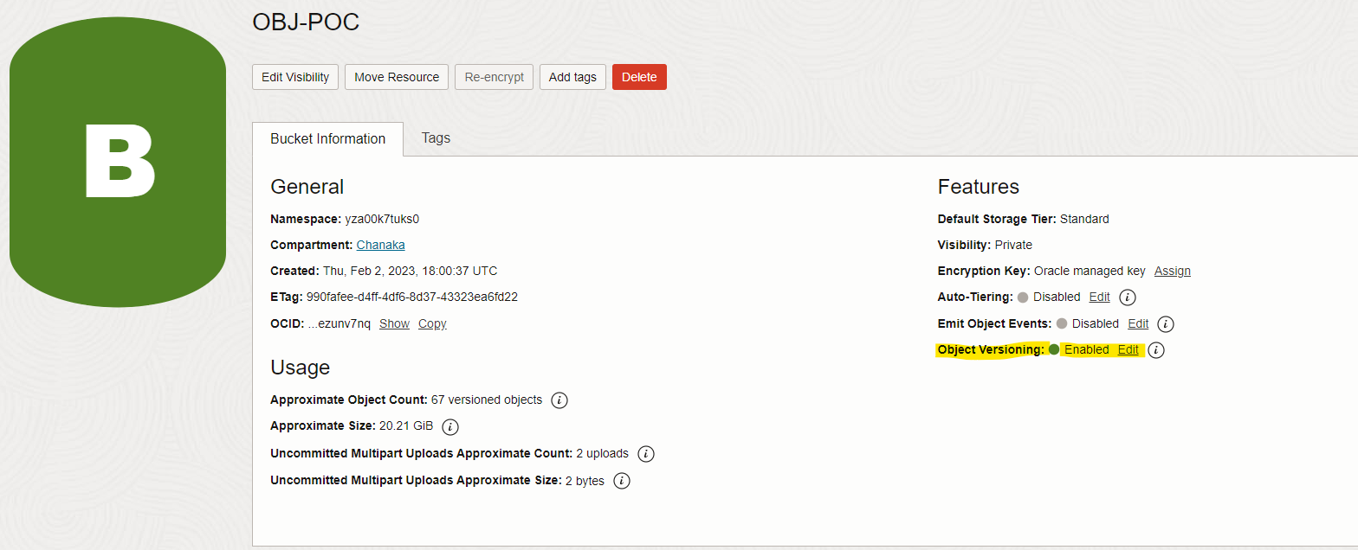Switch to the Tags tab
Screen dimensions: 1358x550
[436, 138]
